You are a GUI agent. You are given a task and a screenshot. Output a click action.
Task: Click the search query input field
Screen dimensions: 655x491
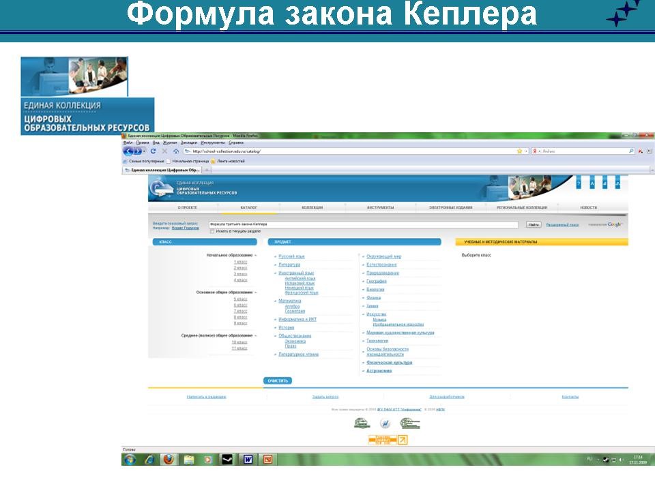point(364,224)
